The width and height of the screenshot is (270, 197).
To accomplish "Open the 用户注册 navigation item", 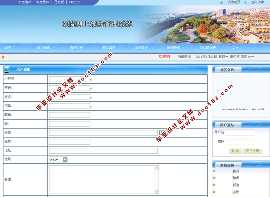I will [76, 48].
